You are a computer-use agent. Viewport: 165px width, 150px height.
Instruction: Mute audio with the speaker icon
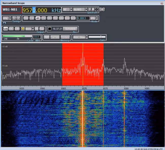[x=23, y=29]
